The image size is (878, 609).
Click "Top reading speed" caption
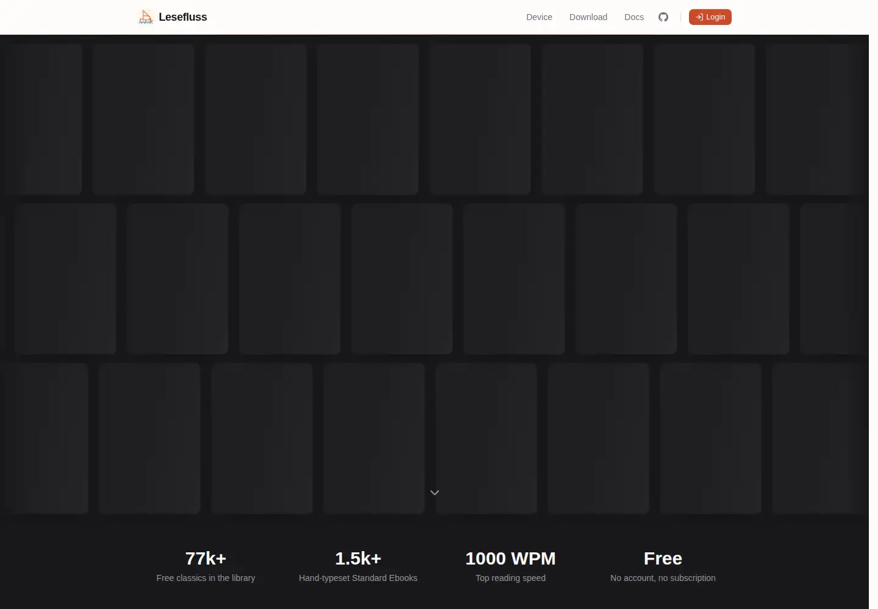pyautogui.click(x=510, y=578)
